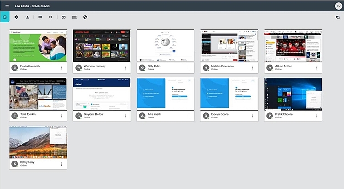Open options menu for Natalie Pinebrook

253,68
